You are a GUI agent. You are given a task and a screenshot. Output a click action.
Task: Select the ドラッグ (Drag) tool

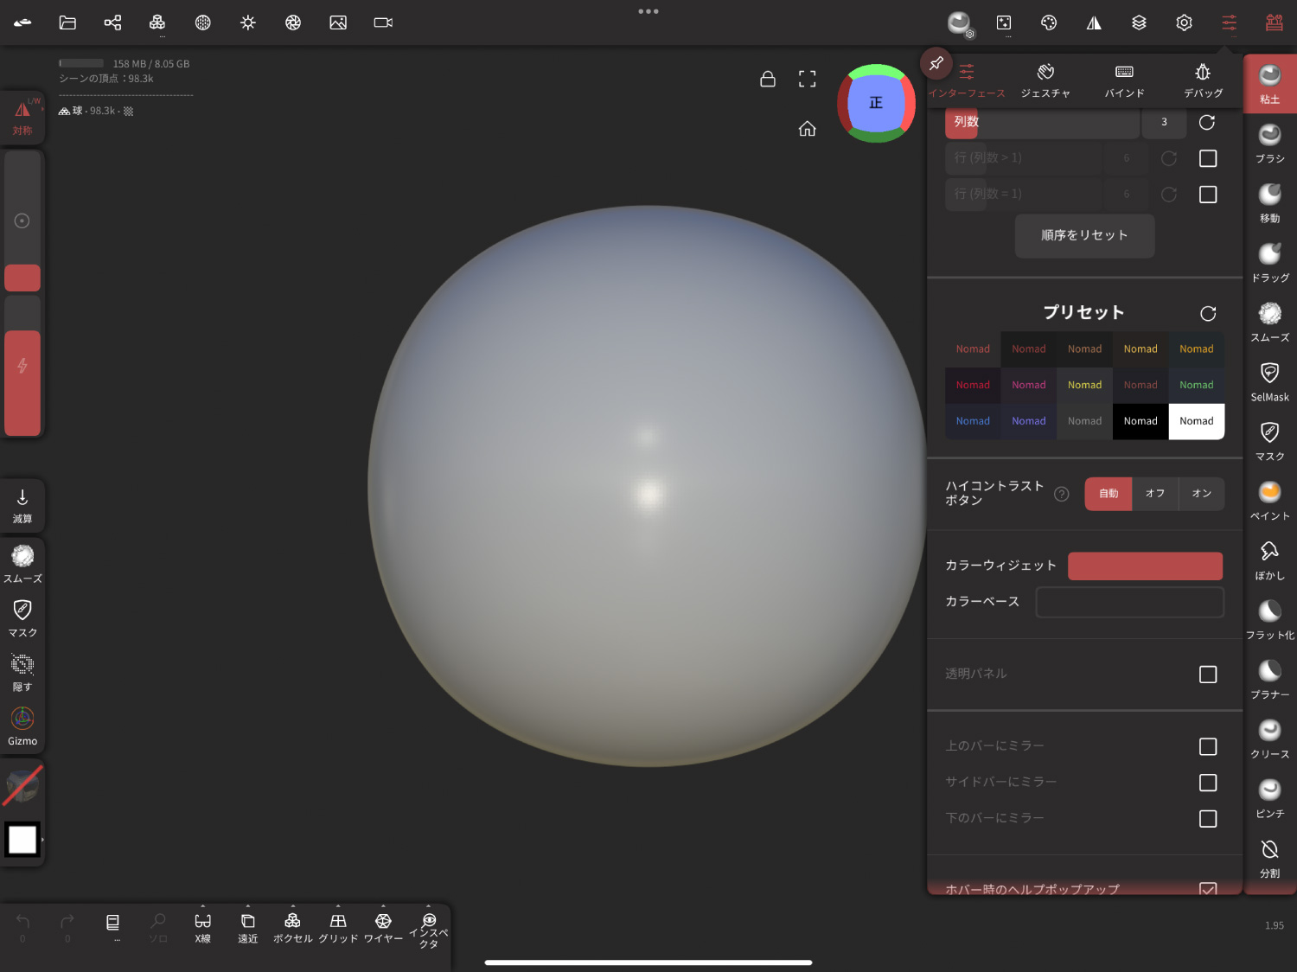[1269, 261]
